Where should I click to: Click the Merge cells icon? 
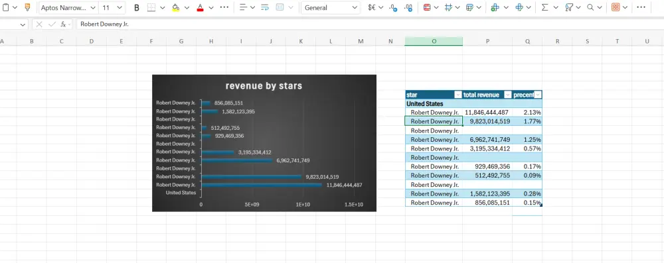point(280,7)
